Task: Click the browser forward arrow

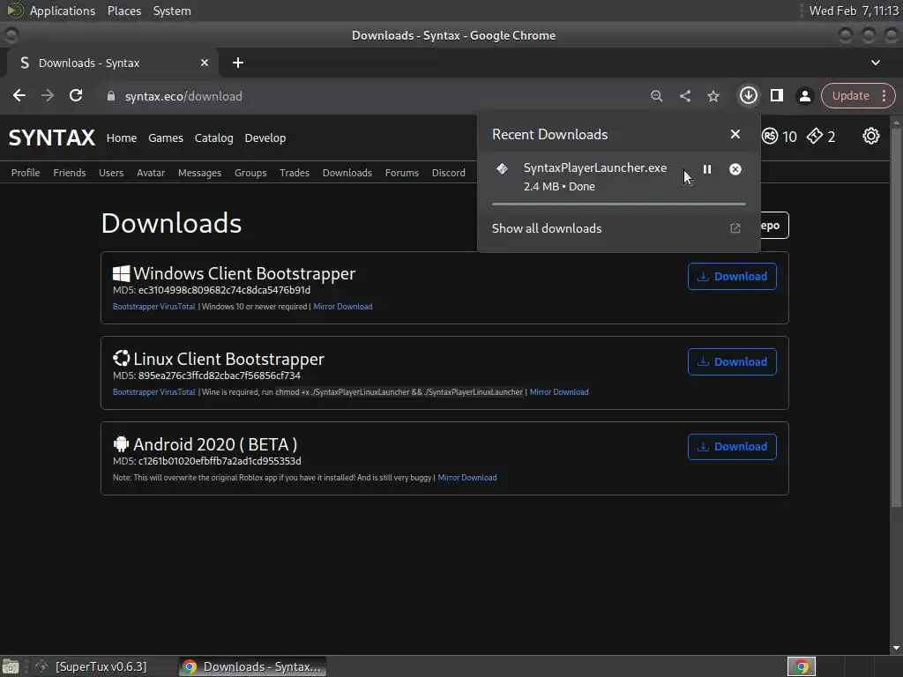Action: point(48,95)
